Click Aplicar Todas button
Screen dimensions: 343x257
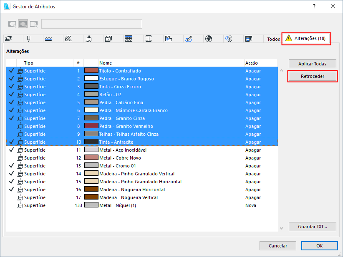pyautogui.click(x=313, y=64)
